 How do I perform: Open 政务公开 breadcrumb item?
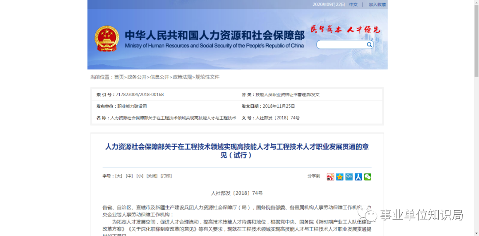point(137,77)
